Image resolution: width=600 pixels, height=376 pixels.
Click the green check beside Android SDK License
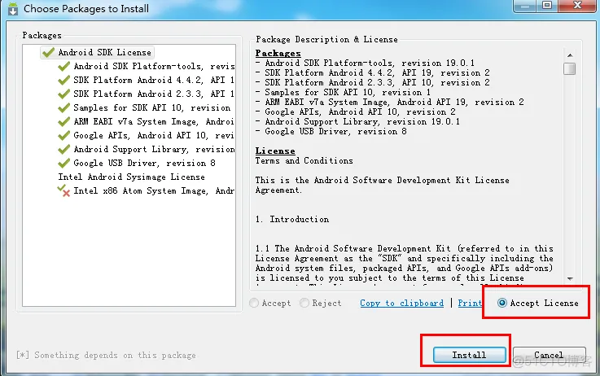click(48, 52)
